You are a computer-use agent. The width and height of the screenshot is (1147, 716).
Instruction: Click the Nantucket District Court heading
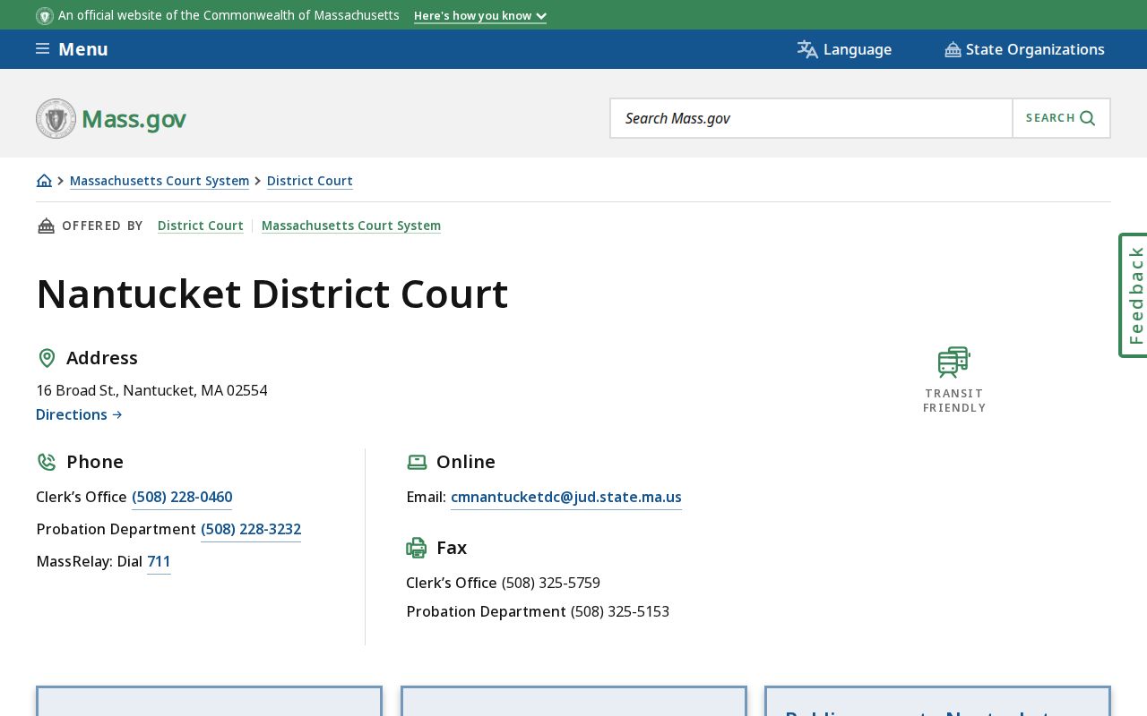(x=272, y=294)
